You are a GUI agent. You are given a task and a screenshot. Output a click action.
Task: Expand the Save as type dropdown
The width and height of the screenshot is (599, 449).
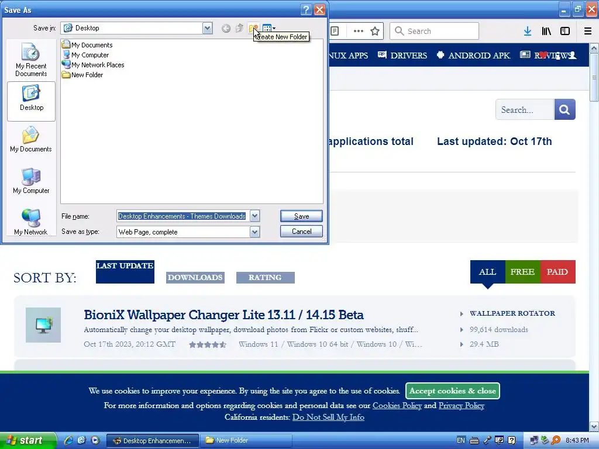click(255, 232)
